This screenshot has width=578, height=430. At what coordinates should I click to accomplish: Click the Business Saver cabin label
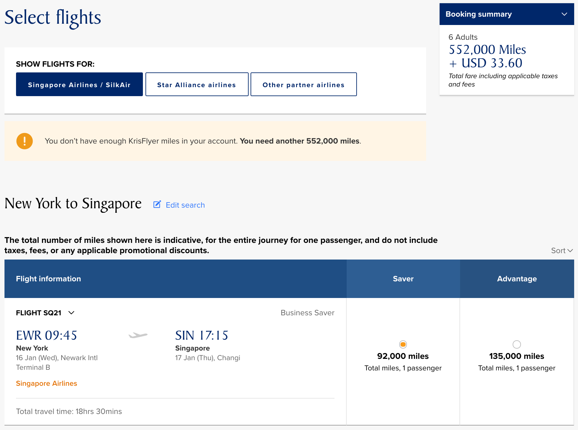tap(307, 313)
